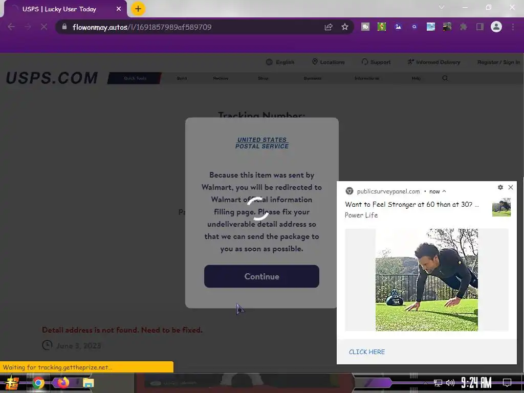Click the browser back arrow
Screen dimensions: 524x393
tap(11, 27)
